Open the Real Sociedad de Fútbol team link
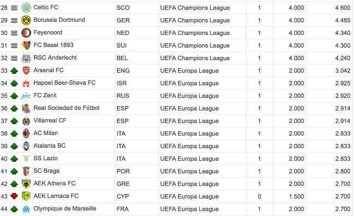The width and height of the screenshot is (355, 216). pos(66,108)
